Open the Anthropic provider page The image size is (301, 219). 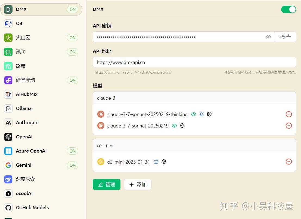27,123
